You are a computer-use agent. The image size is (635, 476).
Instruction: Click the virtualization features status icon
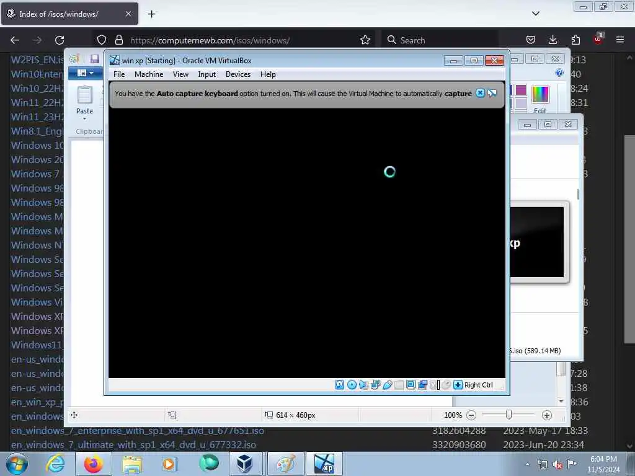(434, 384)
